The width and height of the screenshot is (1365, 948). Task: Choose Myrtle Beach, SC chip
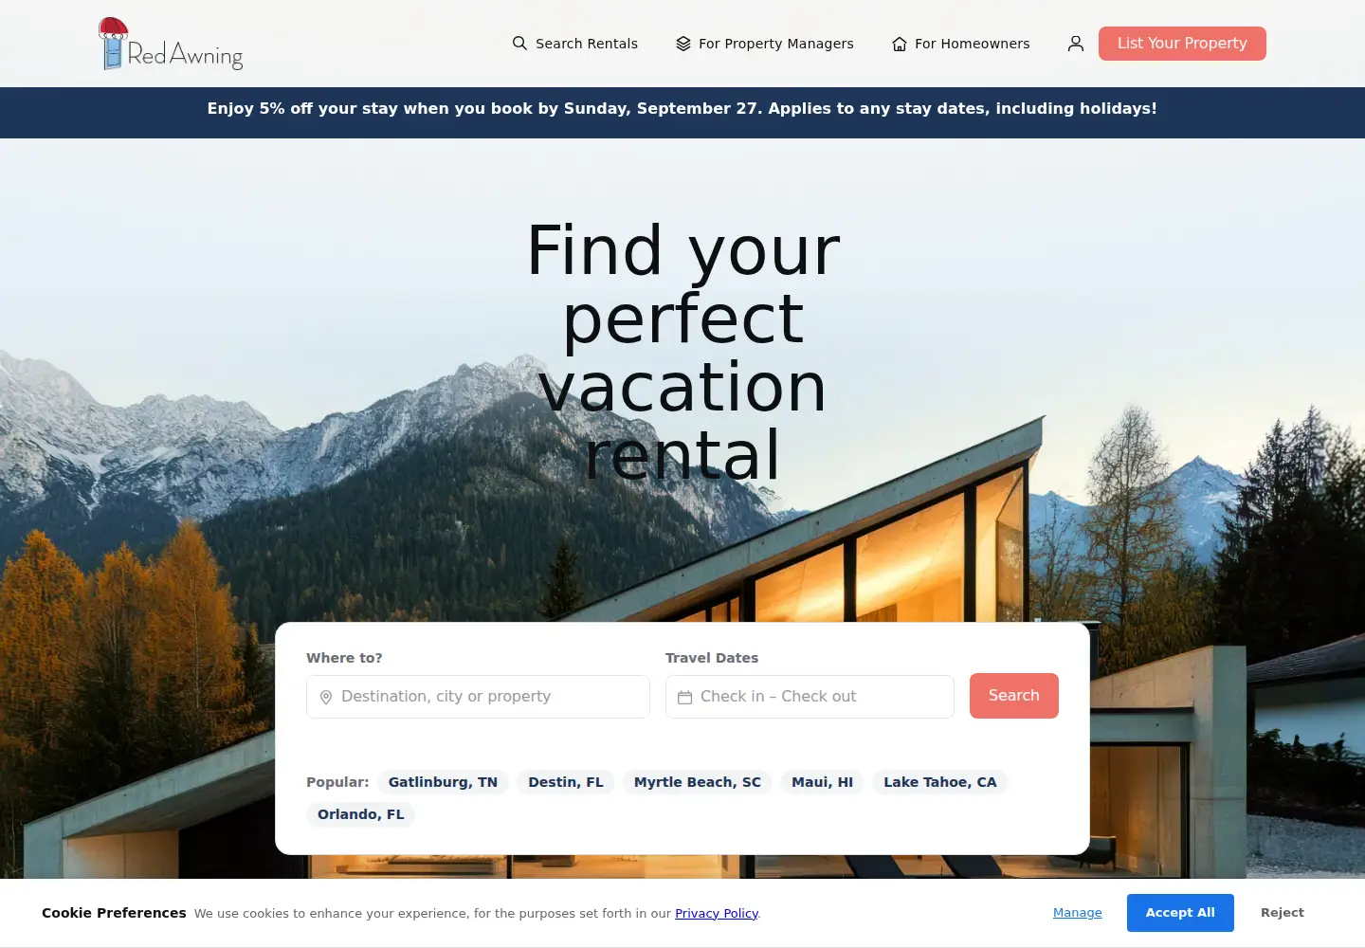tap(698, 782)
